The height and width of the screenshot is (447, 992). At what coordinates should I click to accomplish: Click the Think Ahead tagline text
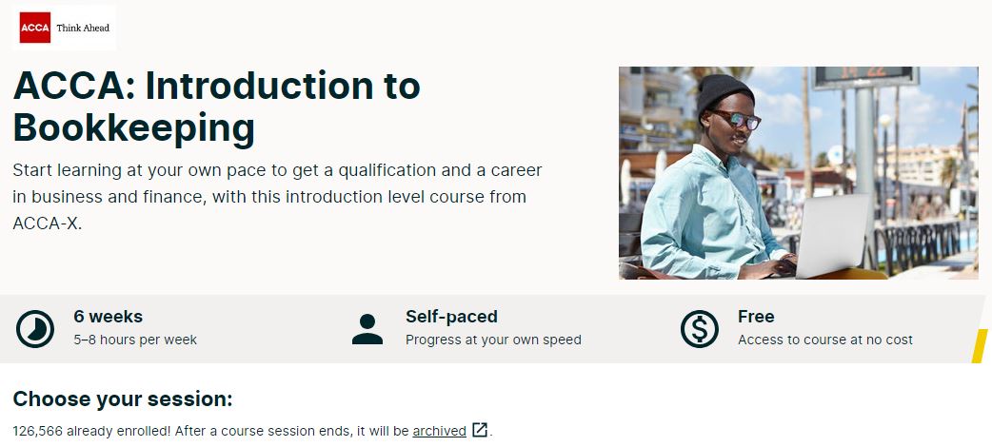click(x=83, y=28)
